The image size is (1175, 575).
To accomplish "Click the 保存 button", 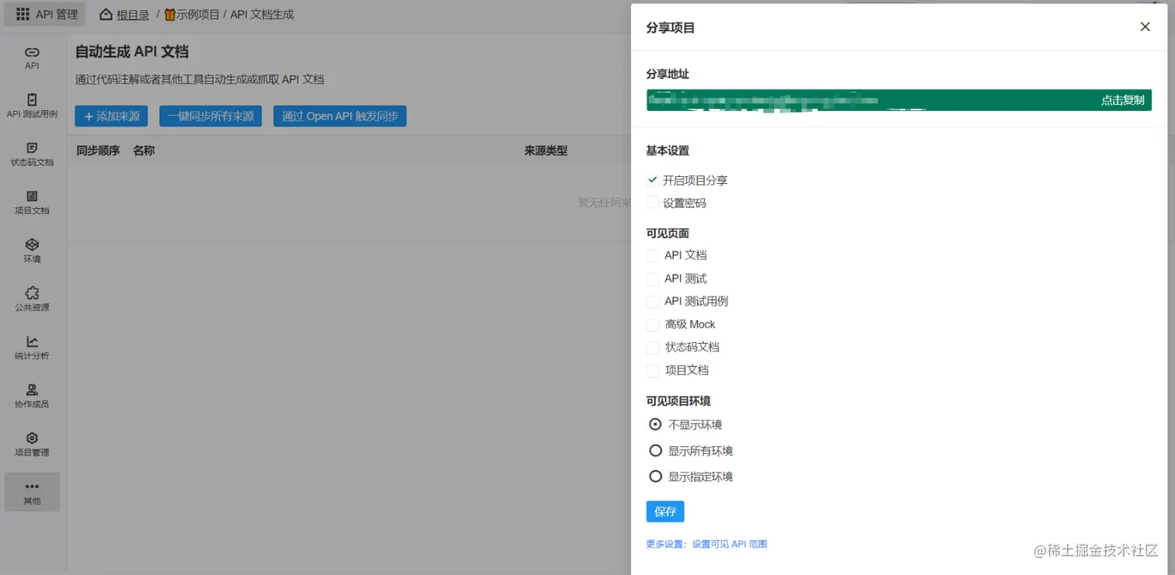I will coord(664,511).
